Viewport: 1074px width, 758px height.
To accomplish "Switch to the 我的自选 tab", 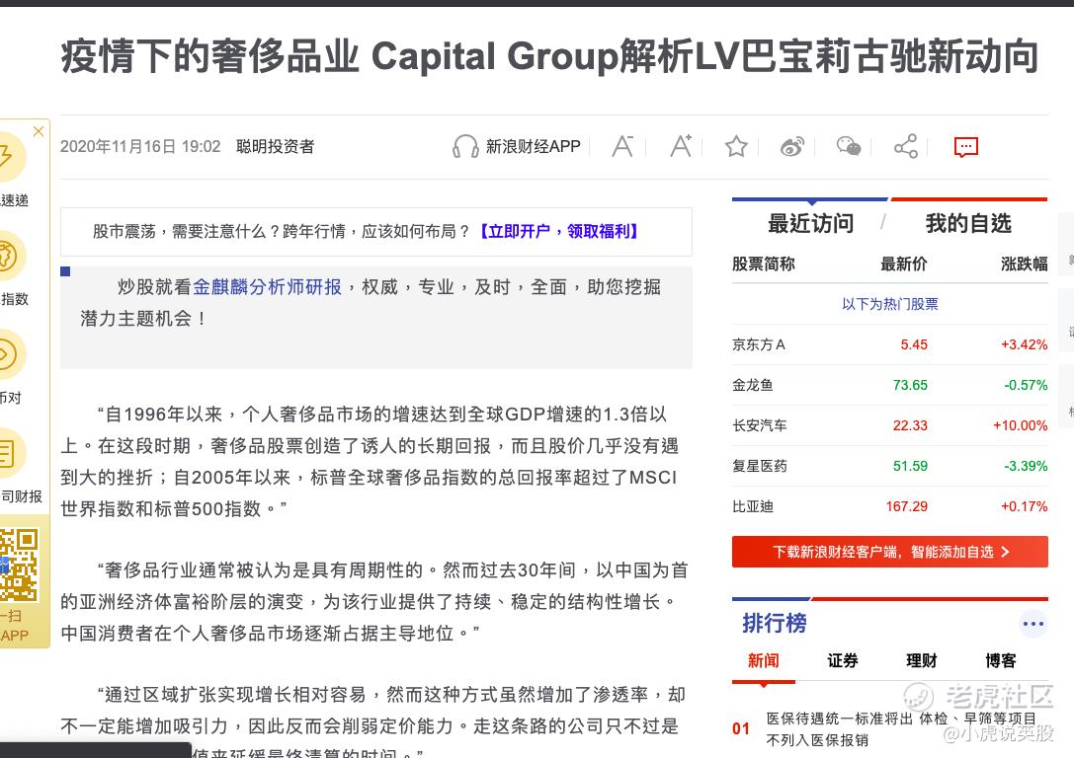I will pos(968,223).
